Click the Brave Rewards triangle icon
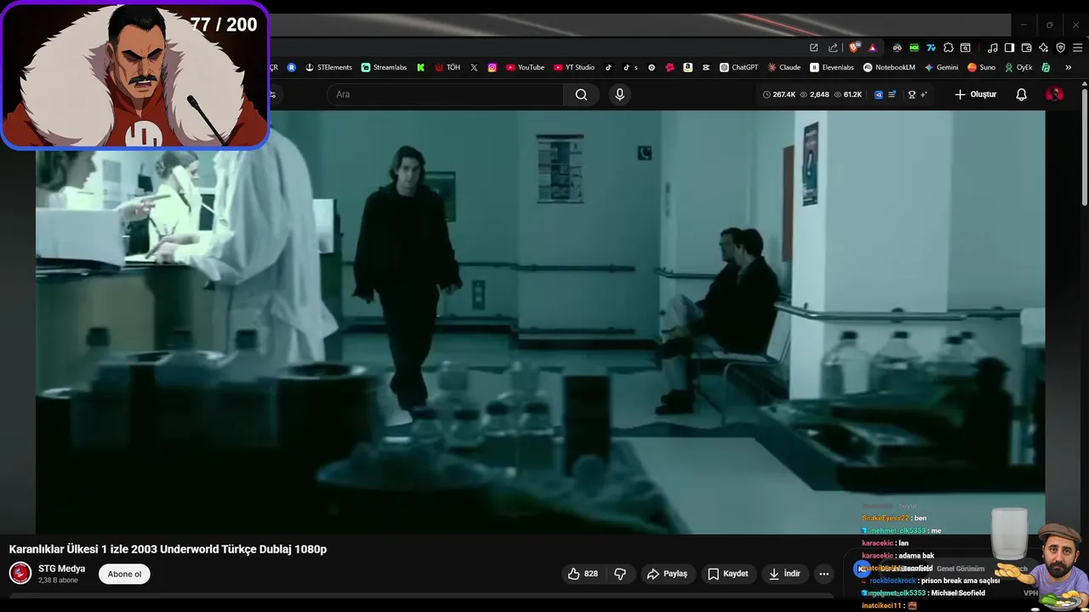 (872, 48)
